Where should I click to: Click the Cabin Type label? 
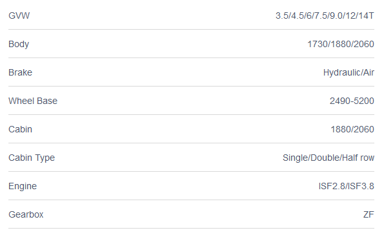(x=32, y=158)
